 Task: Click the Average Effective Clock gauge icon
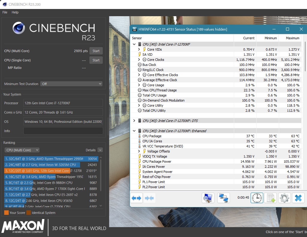click(140, 80)
